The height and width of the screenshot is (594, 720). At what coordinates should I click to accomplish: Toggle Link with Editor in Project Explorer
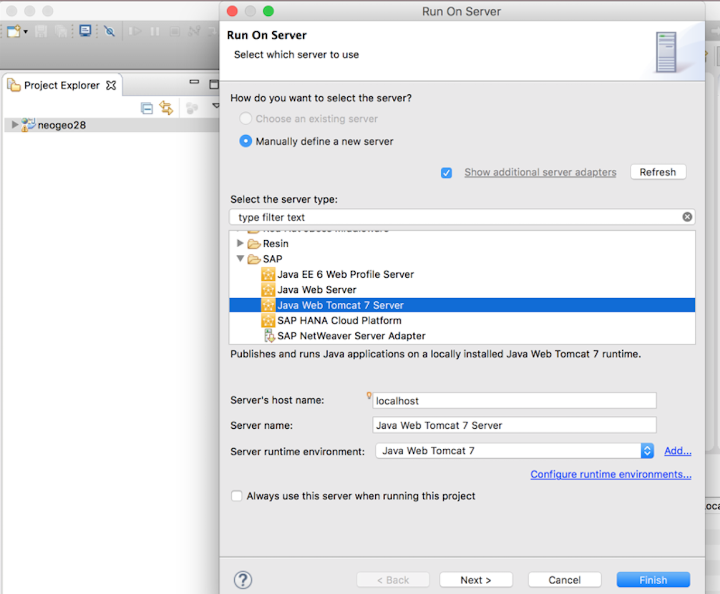pyautogui.click(x=166, y=108)
